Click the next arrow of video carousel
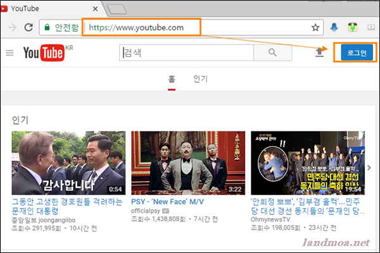The height and width of the screenshot is (253, 380). point(369,168)
